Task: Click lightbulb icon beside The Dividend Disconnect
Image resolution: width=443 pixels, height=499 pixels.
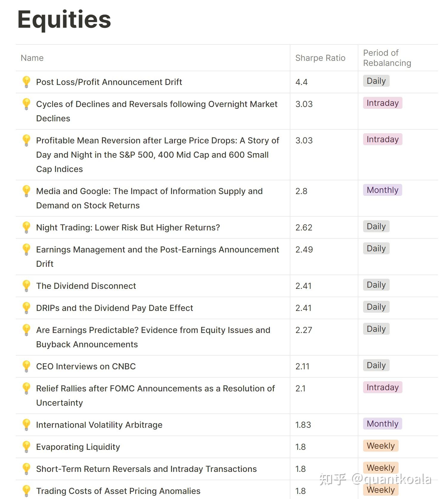Action: click(x=26, y=286)
